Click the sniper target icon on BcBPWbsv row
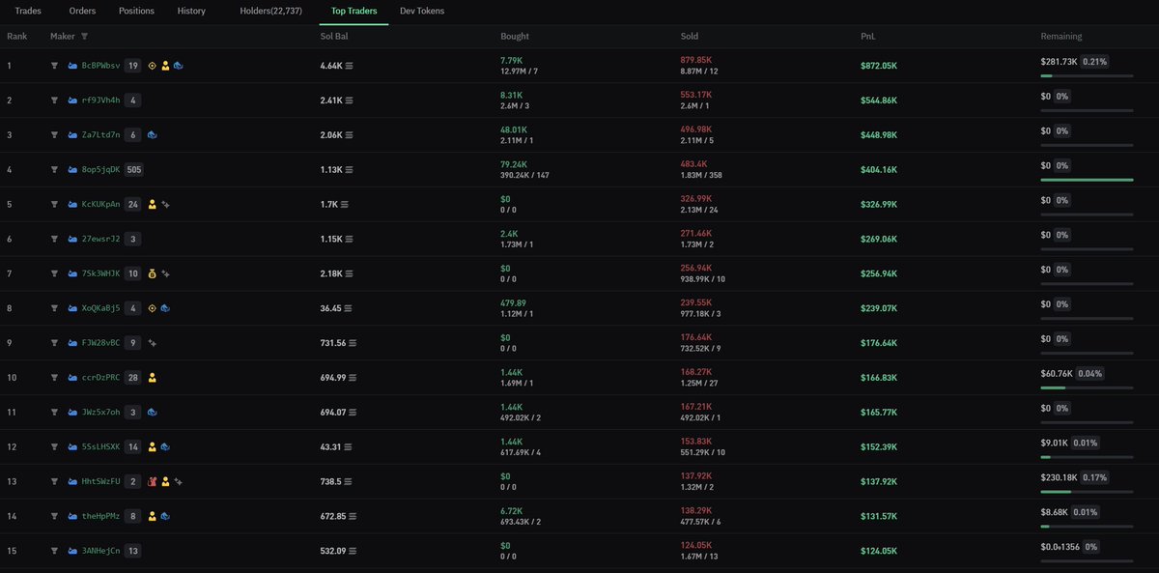 153,66
